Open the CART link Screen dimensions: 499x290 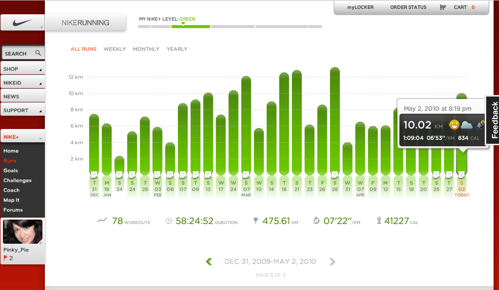tap(460, 7)
